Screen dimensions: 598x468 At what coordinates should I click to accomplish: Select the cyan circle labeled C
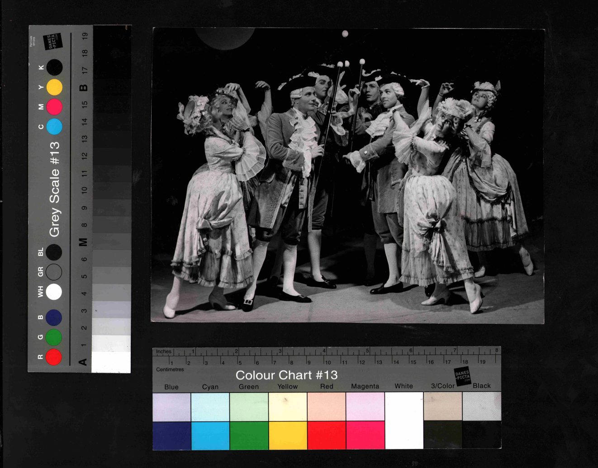(x=54, y=127)
